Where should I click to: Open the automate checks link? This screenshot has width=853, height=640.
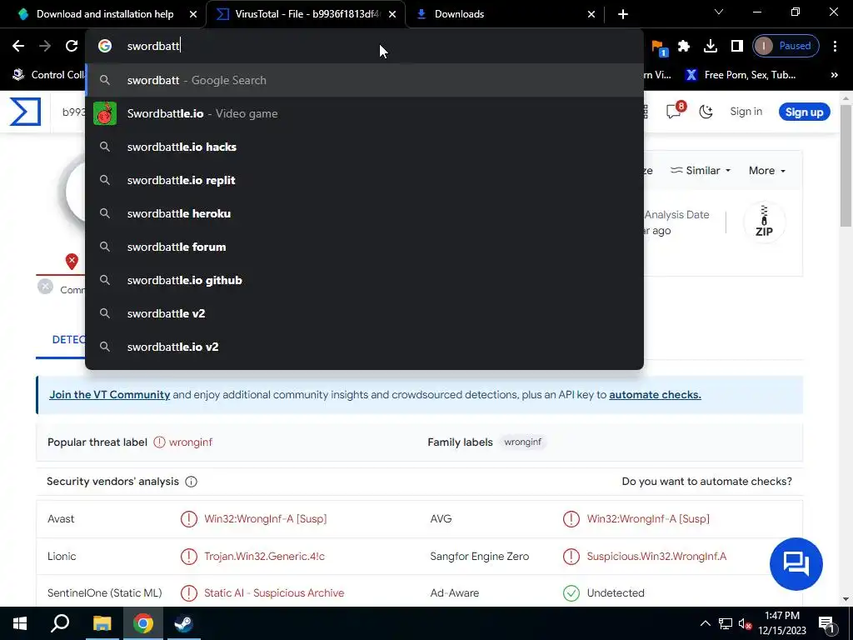[x=655, y=395]
